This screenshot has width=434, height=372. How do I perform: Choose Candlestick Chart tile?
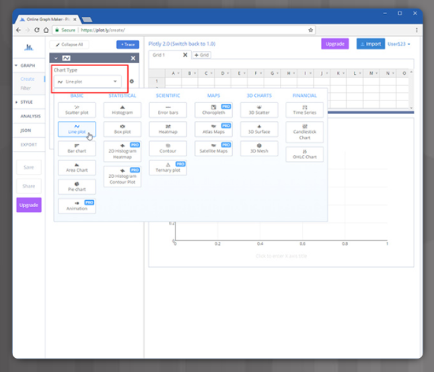point(304,132)
